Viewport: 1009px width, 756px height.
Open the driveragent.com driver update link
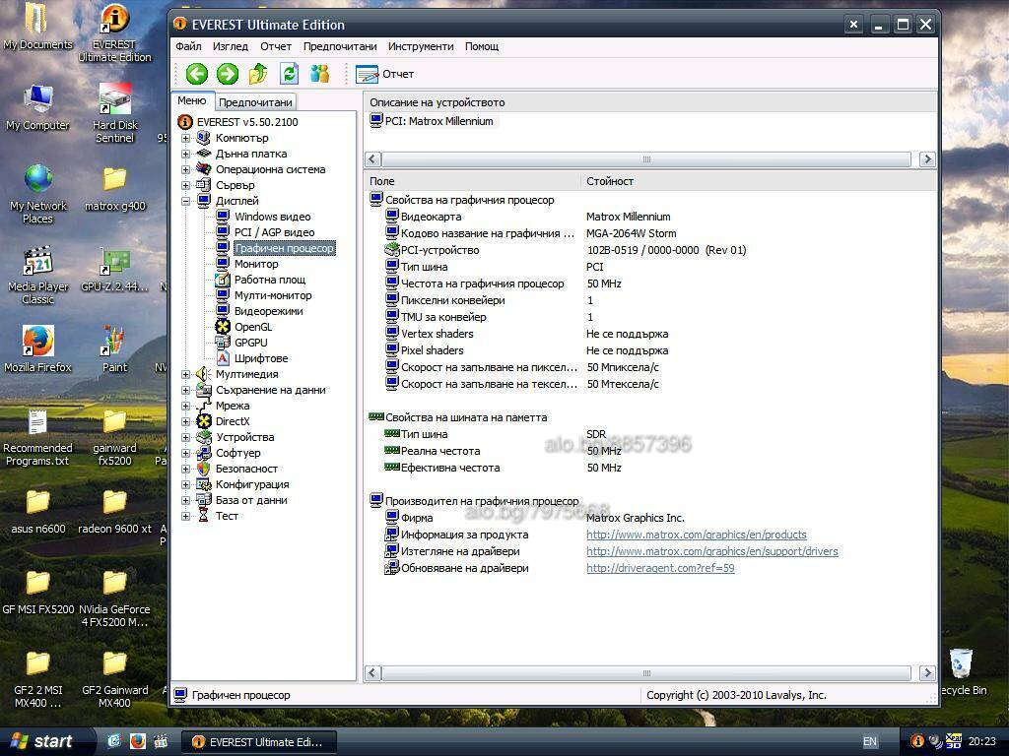[x=660, y=568]
